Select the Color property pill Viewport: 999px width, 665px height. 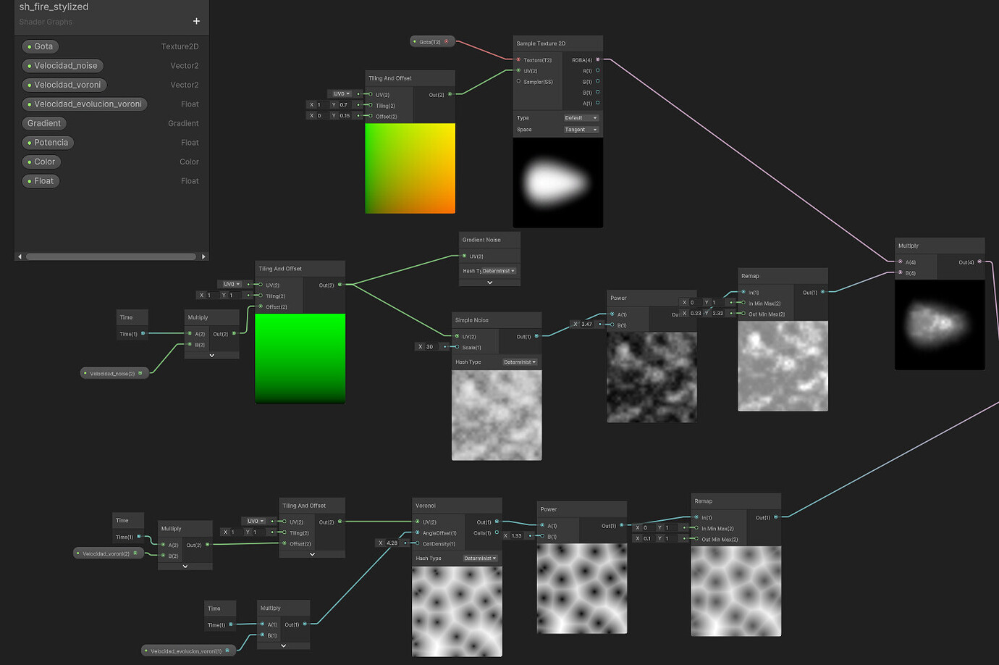(41, 162)
